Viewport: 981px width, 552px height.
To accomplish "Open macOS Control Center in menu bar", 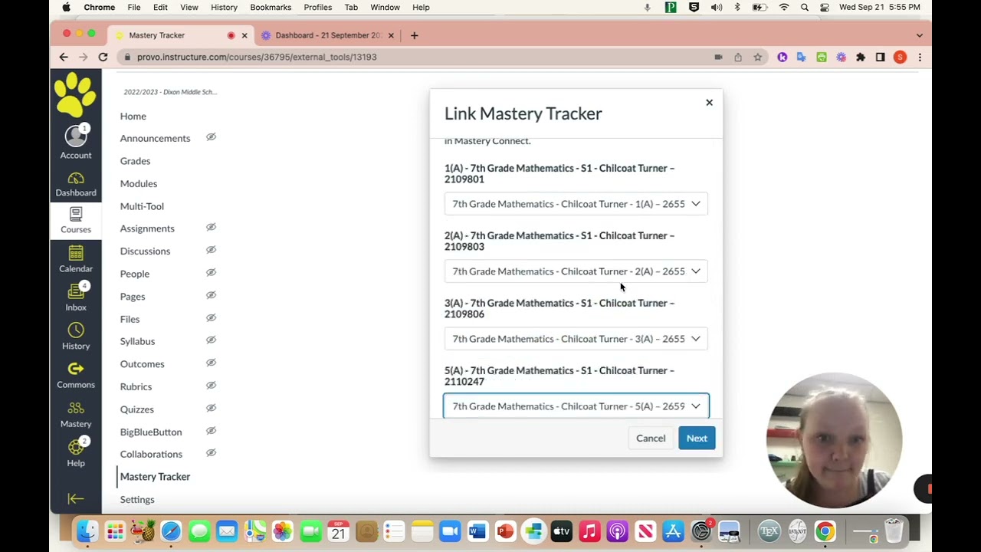I will point(825,7).
